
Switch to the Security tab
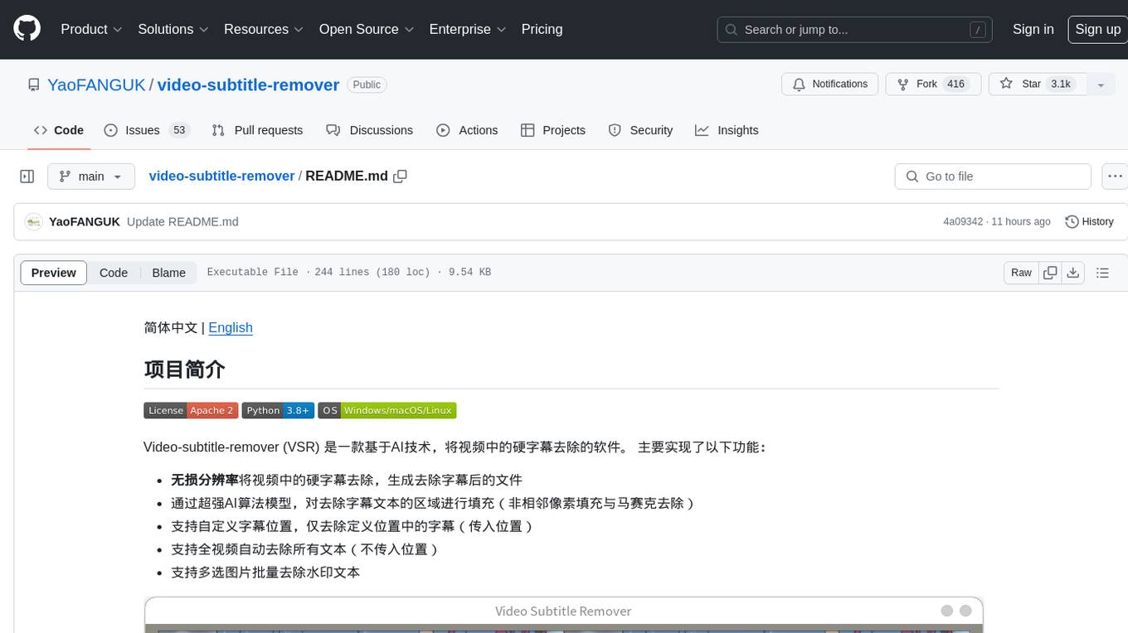(640, 130)
